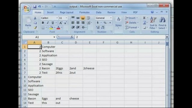
Task: Apply cell borders
Action: click(43, 28)
